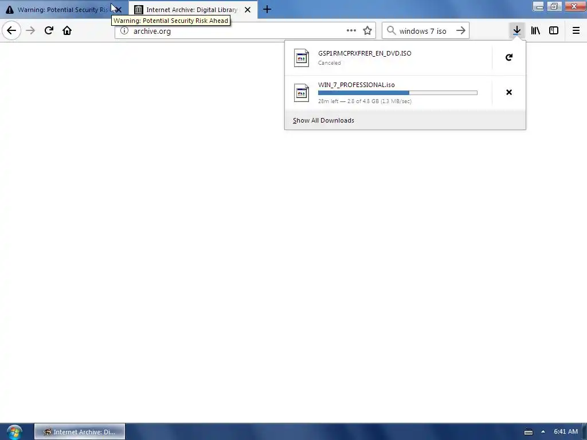
Task: Open the Firefox hamburger menu
Action: (x=576, y=31)
